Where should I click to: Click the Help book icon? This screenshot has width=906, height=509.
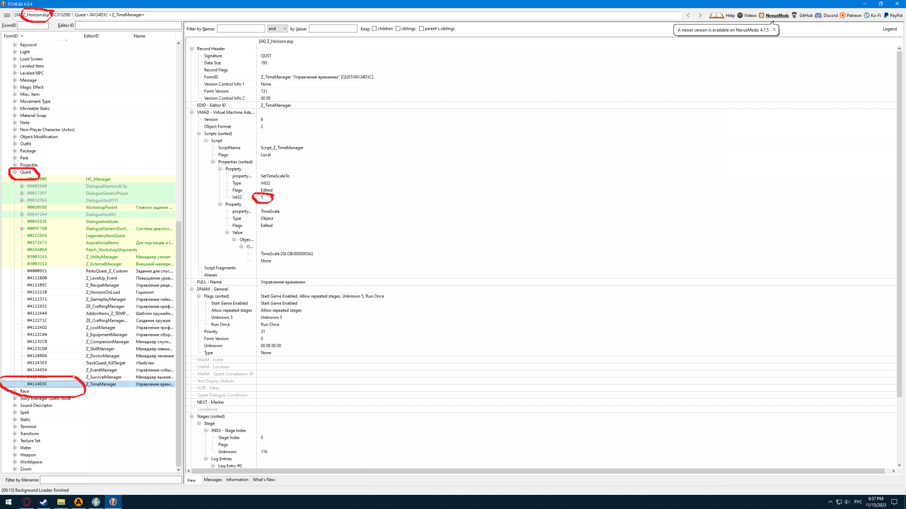pyautogui.click(x=717, y=15)
